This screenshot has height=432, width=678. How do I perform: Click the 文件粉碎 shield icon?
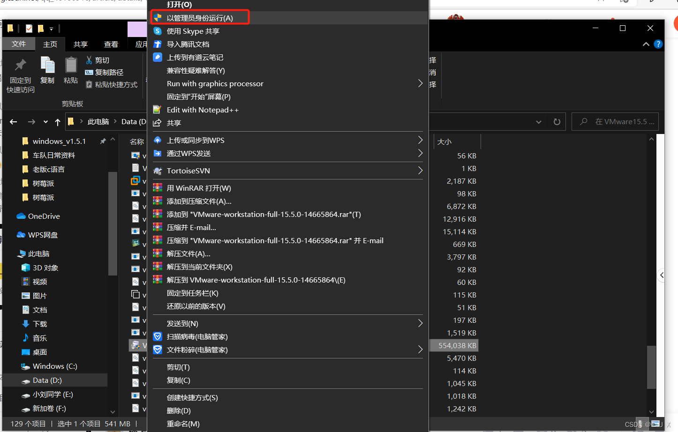158,350
